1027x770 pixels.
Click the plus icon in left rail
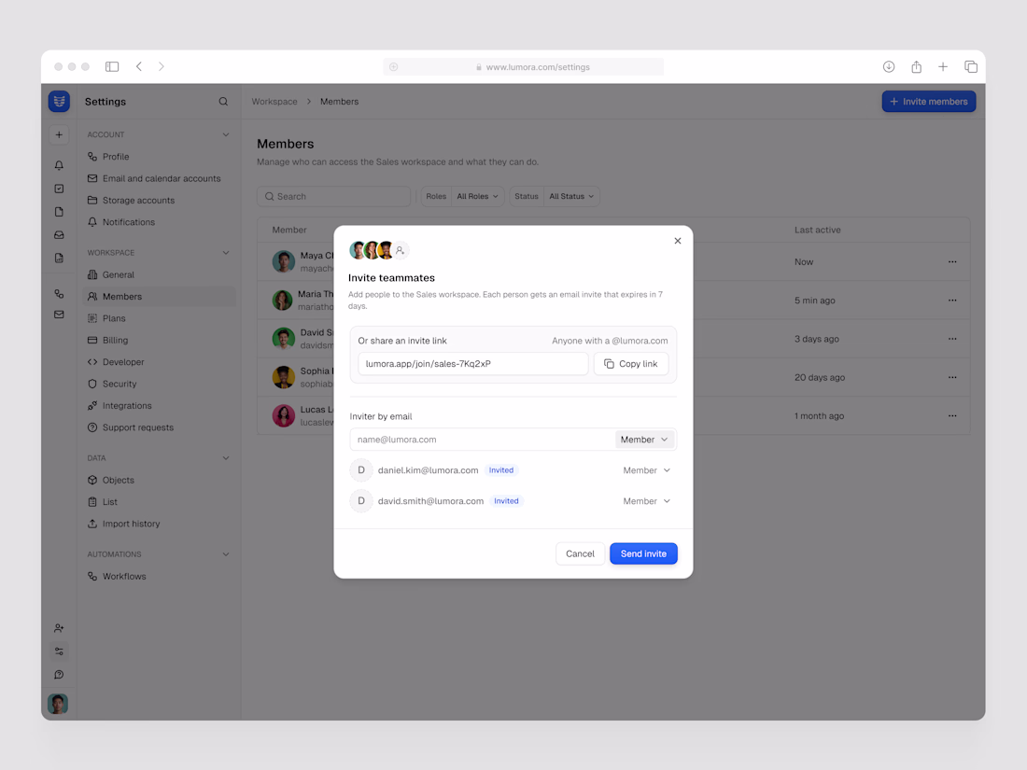59,135
